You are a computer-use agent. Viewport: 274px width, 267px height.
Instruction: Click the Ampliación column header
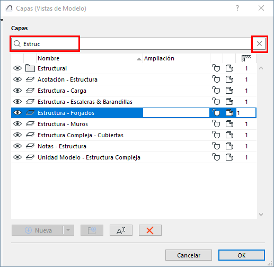176,58
